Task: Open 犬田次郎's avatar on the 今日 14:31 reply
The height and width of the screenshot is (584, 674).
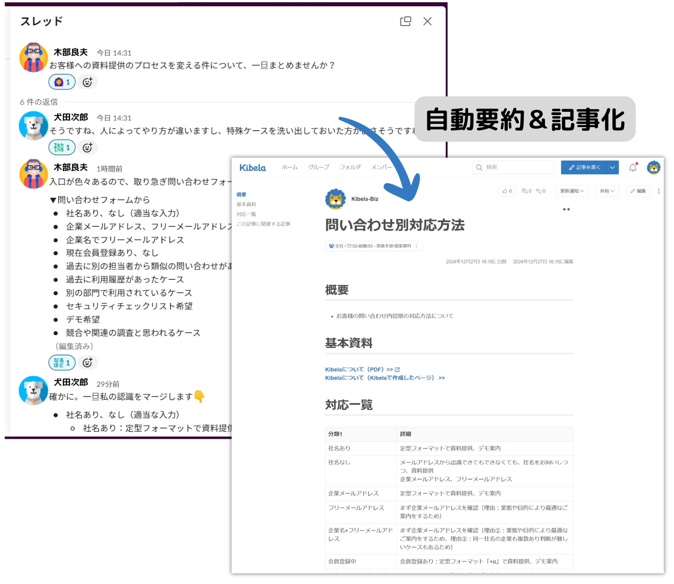Action: (x=34, y=126)
